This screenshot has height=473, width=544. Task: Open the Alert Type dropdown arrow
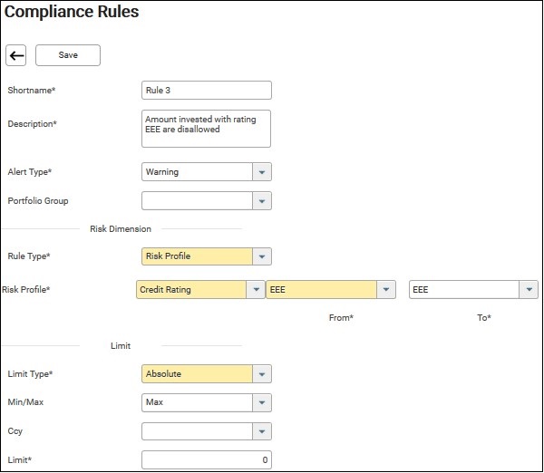point(261,172)
